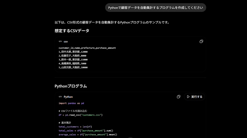The width and height of the screenshot is (247, 138).
Task: Click the comment # 基本集計
Action: click(x=65, y=123)
